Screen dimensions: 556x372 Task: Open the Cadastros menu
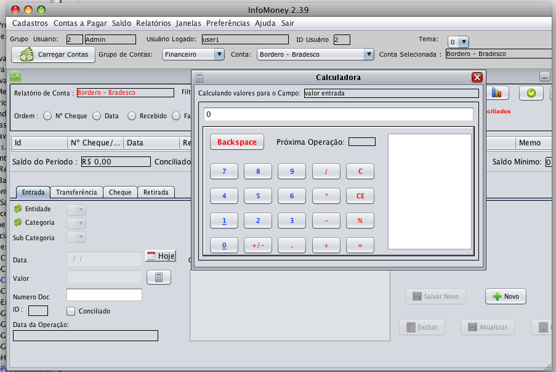(x=30, y=23)
